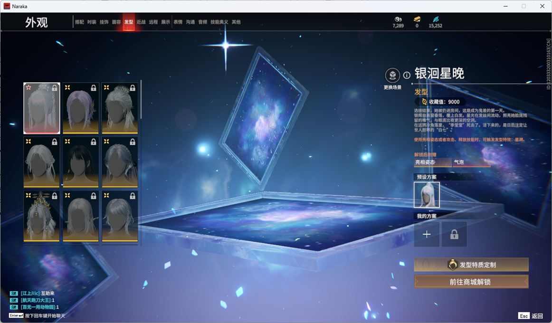Select the currently highlighted pink hairstyle card
552x323 pixels.
41,108
